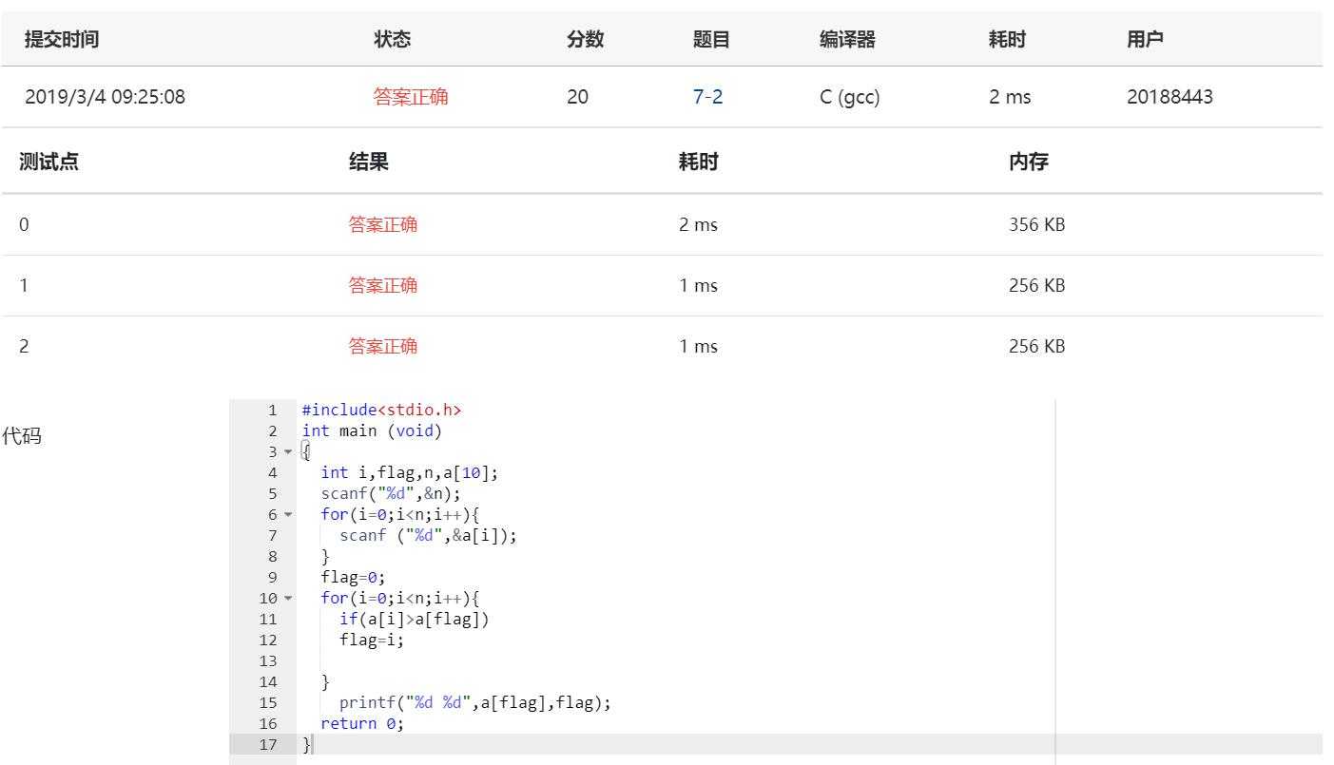Screen dimensions: 1334x765
Task: Click line number 13 in the gutter
Action: (x=268, y=660)
